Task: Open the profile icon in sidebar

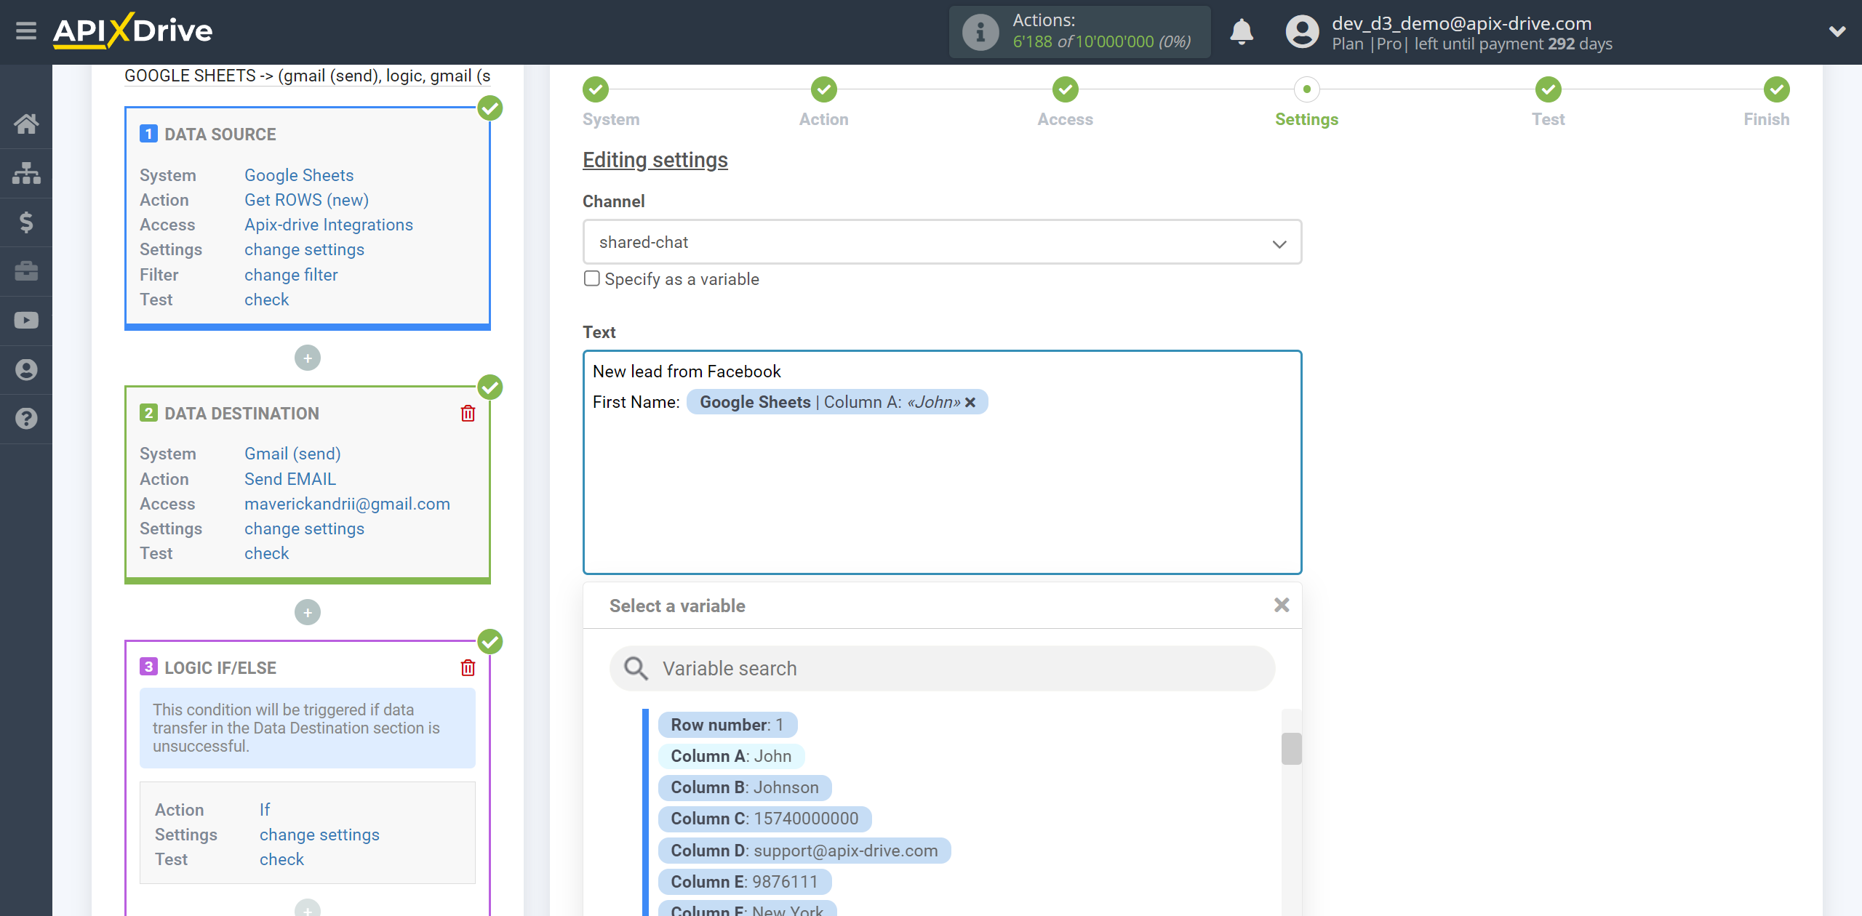Action: (26, 369)
